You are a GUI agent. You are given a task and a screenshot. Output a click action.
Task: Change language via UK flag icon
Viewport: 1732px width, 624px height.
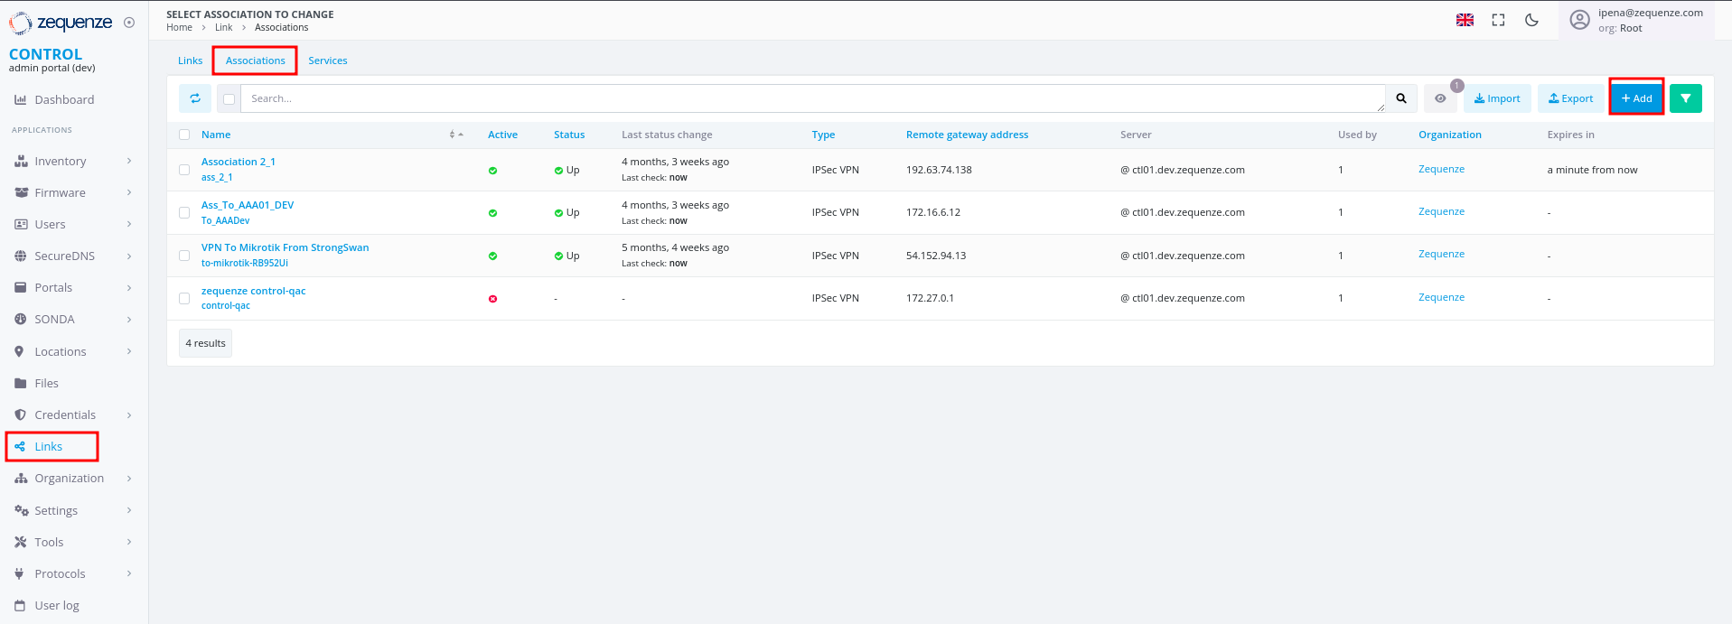[x=1465, y=20]
